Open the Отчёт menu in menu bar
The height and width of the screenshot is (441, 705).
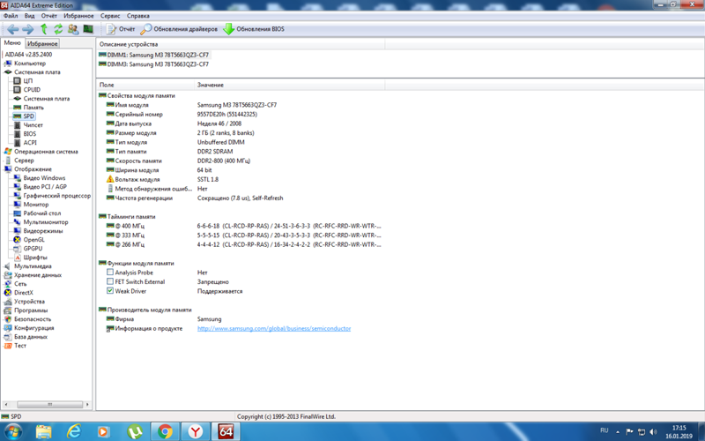[x=49, y=16]
